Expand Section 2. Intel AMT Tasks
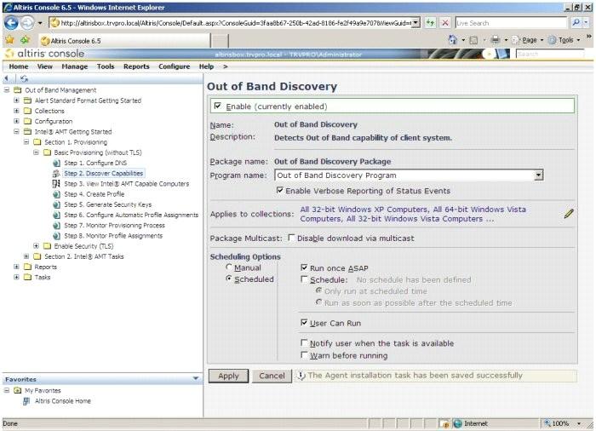The width and height of the screenshot is (596, 431). point(26,256)
